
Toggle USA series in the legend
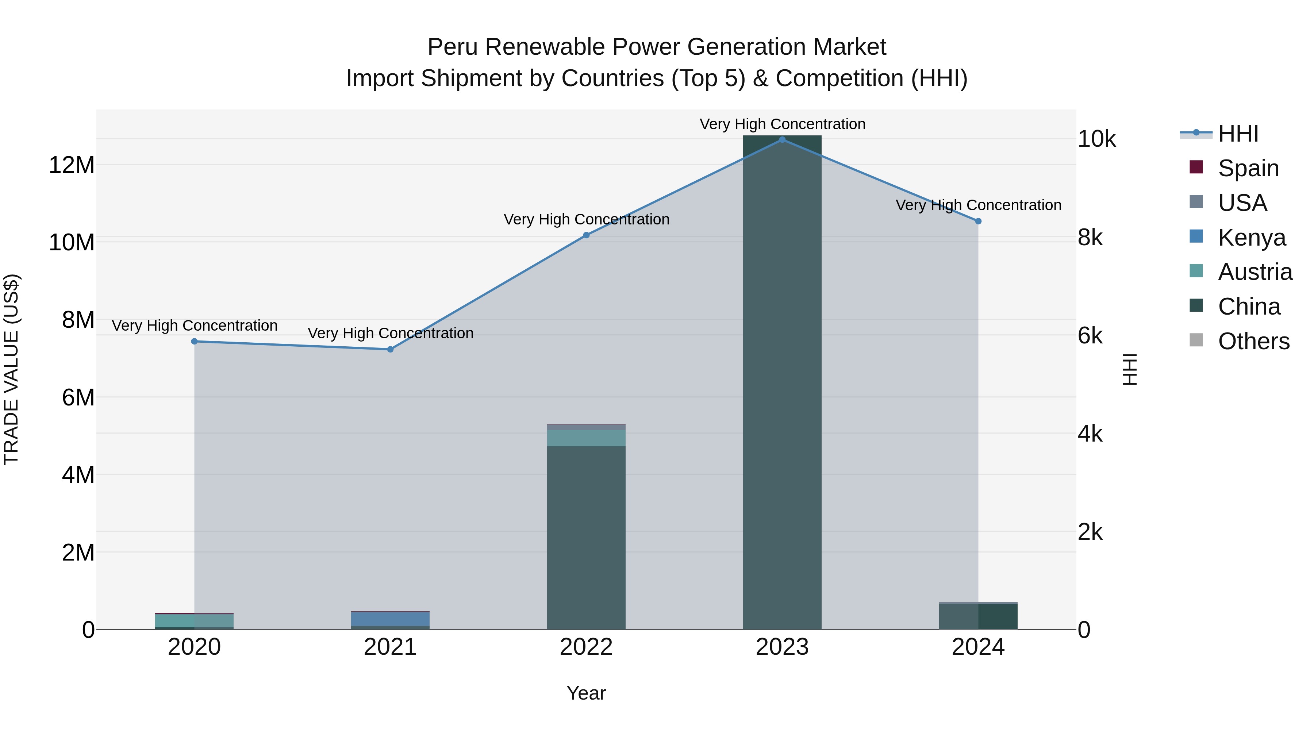pos(1228,203)
